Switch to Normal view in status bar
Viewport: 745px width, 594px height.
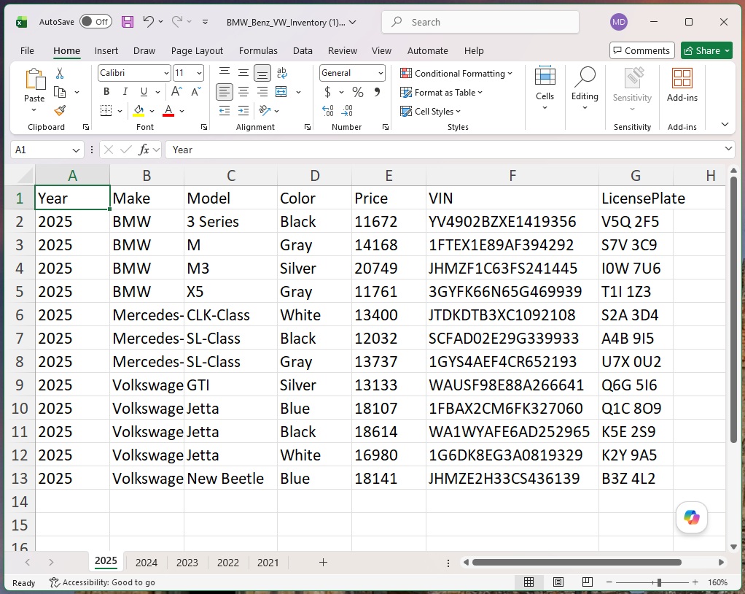tap(528, 582)
